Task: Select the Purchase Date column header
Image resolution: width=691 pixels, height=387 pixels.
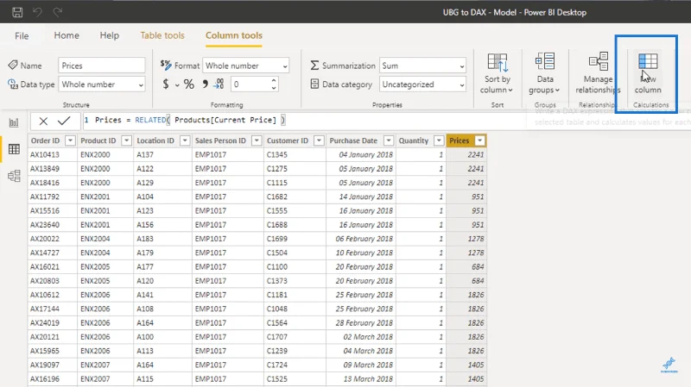Action: coord(360,140)
